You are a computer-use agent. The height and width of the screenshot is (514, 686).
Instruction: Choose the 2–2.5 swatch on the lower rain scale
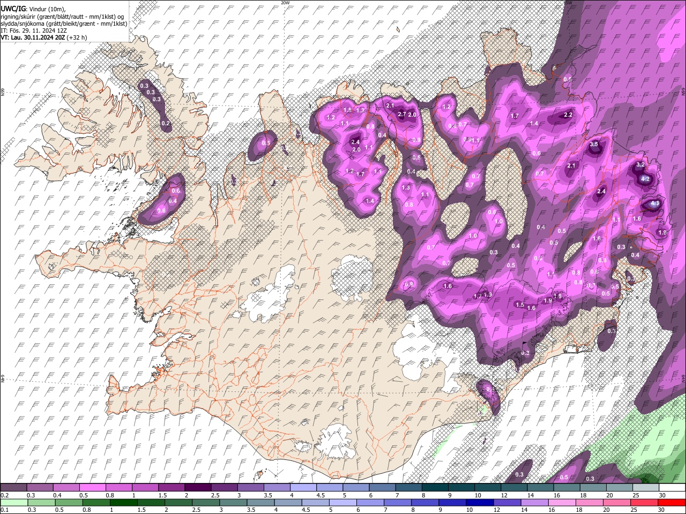click(177, 502)
